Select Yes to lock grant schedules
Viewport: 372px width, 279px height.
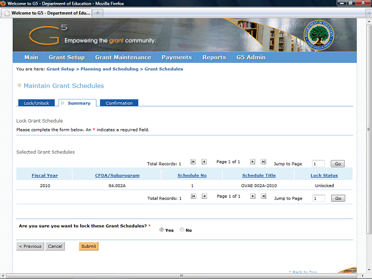(162, 230)
